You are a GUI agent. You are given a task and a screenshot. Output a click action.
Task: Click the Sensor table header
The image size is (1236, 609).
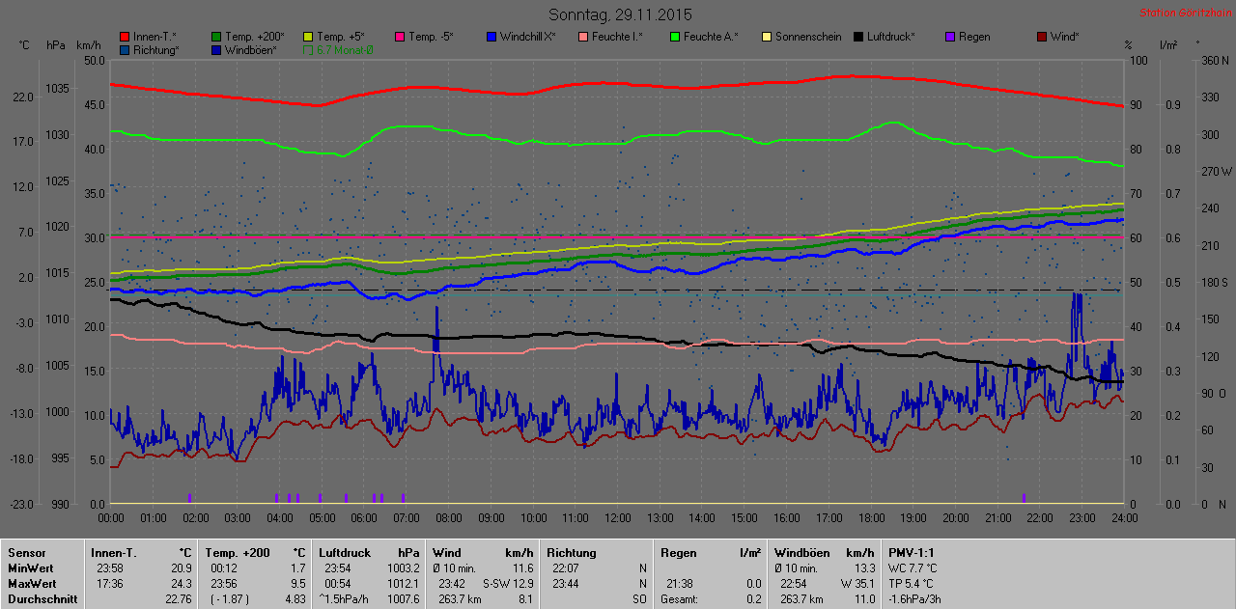(26, 553)
